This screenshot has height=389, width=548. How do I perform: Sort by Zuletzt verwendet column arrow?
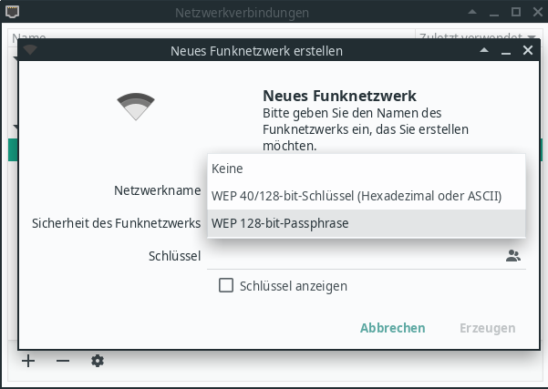531,37
